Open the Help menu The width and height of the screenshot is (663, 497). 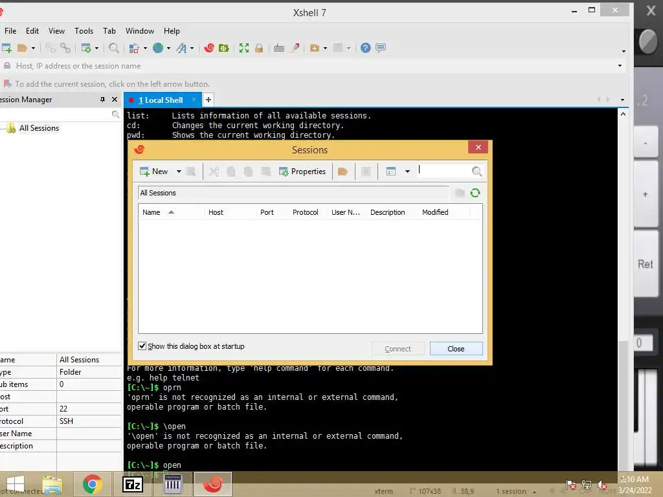[x=172, y=31]
